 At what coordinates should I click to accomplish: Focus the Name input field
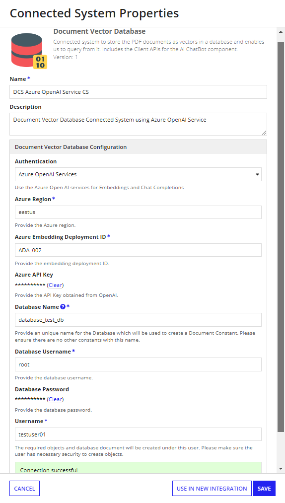point(139,92)
